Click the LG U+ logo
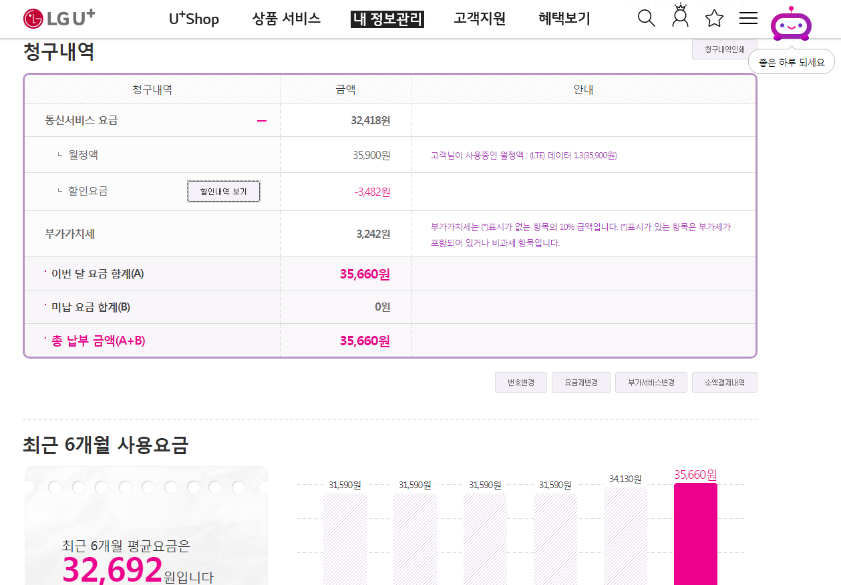 (59, 18)
